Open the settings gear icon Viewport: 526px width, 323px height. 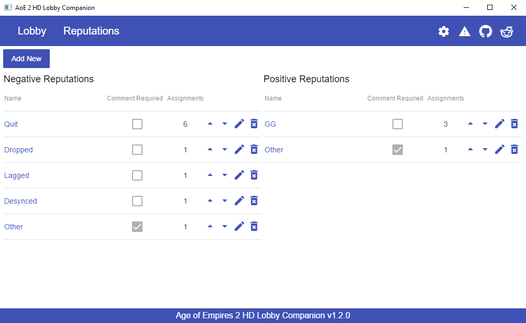[444, 31]
